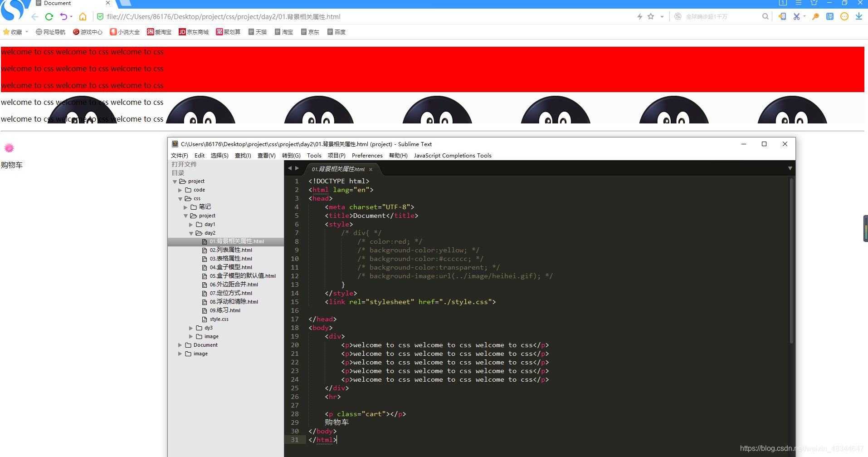Expand the dy3 folder in sidebar

(191, 328)
